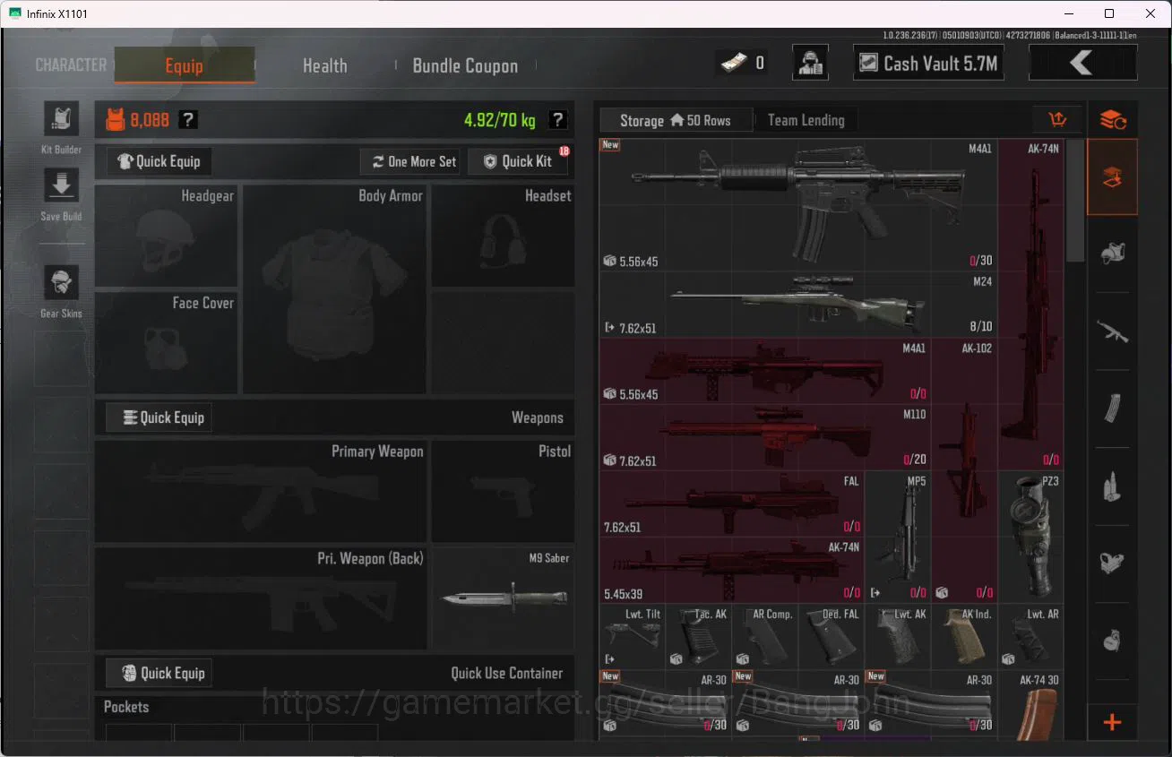The image size is (1172, 757).
Task: Click the Pockets label
Action: (126, 707)
